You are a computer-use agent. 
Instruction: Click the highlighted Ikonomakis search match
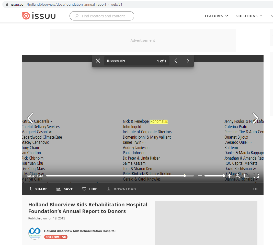tap(159, 121)
